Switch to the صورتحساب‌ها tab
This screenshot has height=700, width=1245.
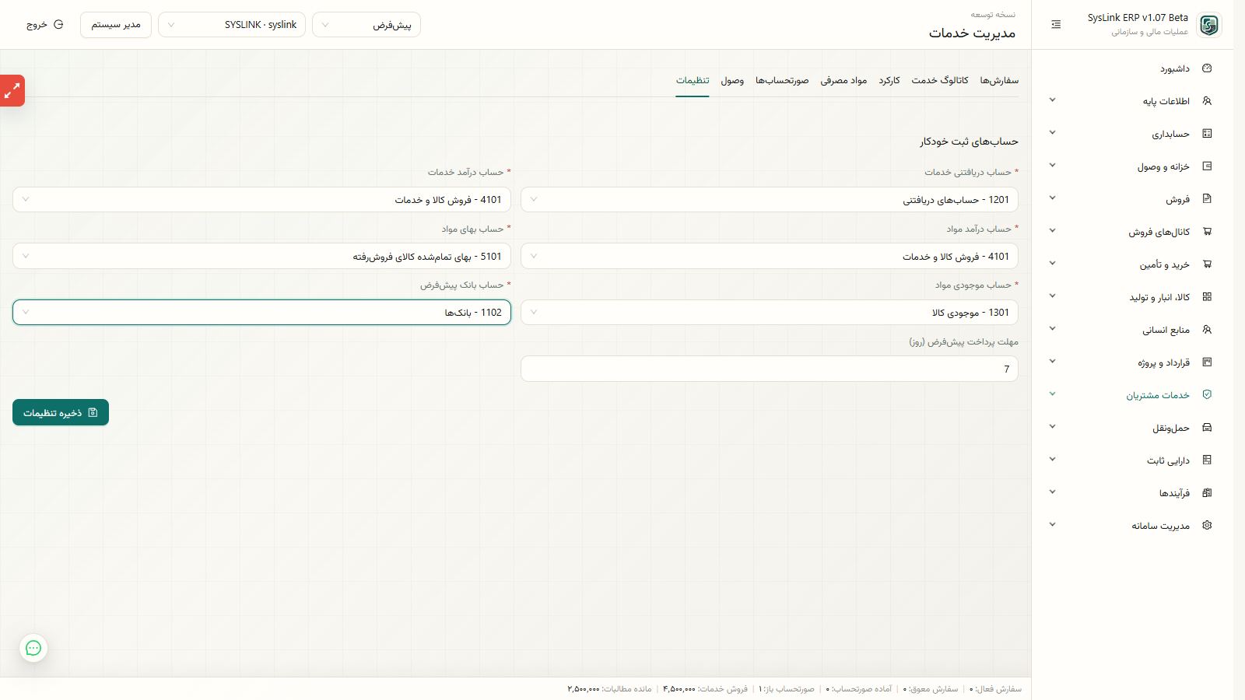coord(782,81)
